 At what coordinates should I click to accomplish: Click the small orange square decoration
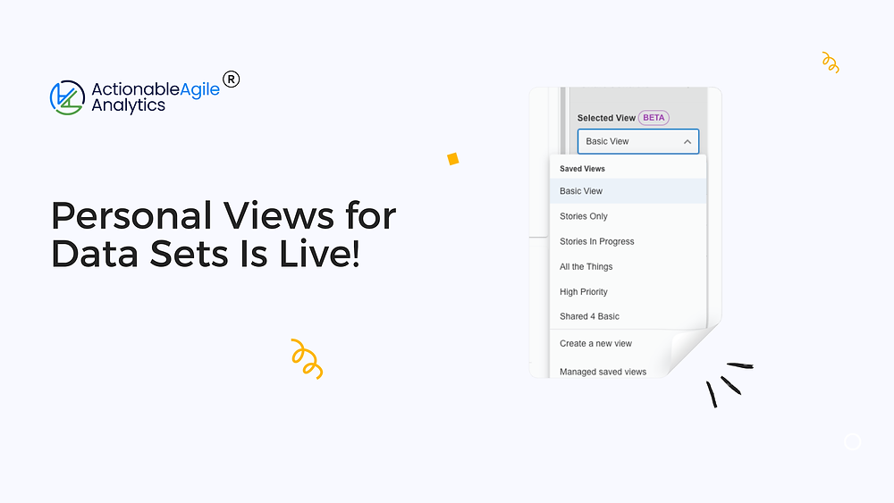(453, 159)
